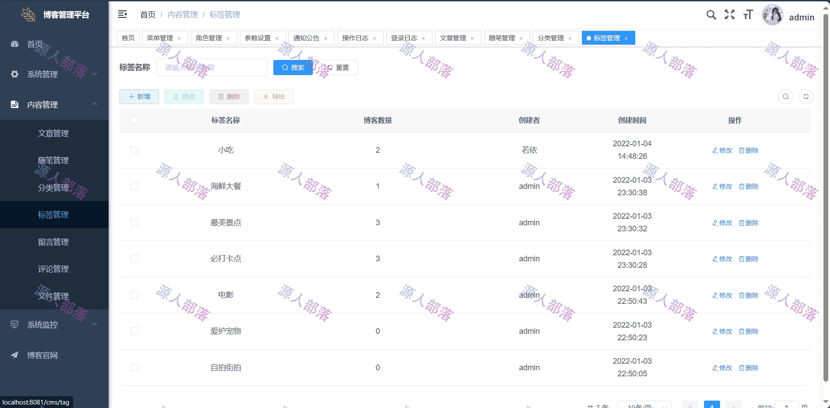Switch to the 首页 page tab
This screenshot has height=408, width=830.
point(128,38)
